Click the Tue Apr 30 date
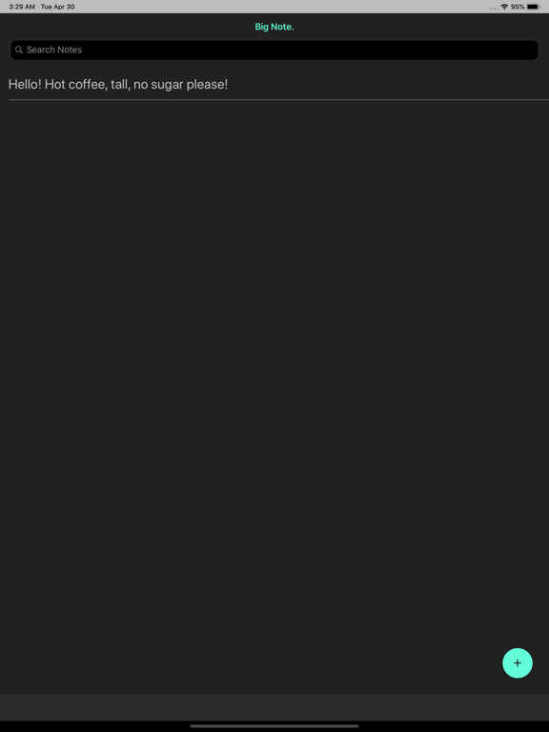The height and width of the screenshot is (732, 549). pyautogui.click(x=57, y=7)
